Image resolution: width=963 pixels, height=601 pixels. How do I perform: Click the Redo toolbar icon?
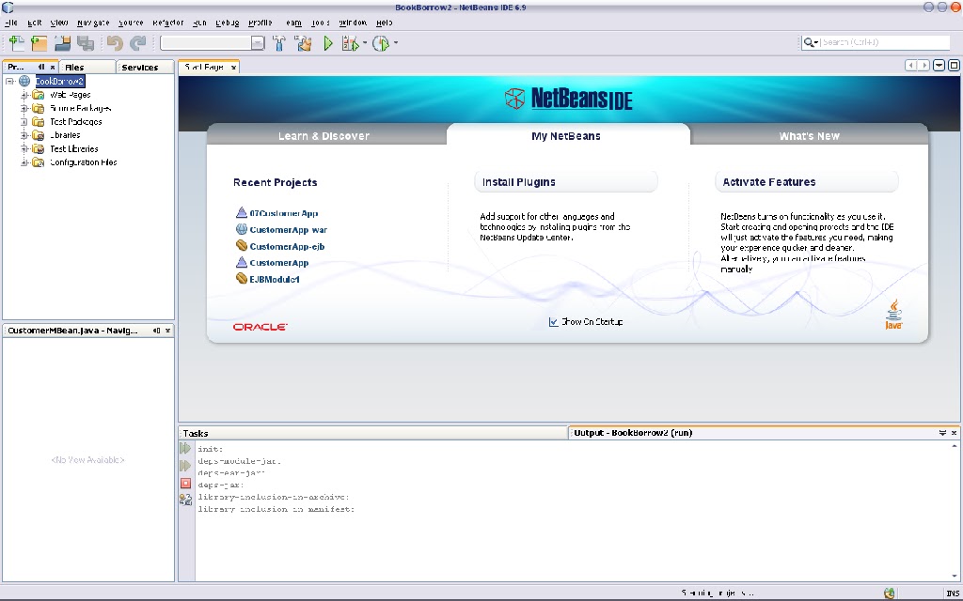pos(138,43)
